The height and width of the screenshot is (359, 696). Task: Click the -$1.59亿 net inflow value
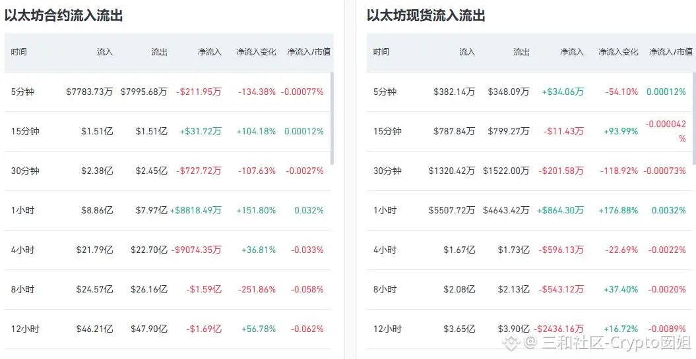coord(205,289)
